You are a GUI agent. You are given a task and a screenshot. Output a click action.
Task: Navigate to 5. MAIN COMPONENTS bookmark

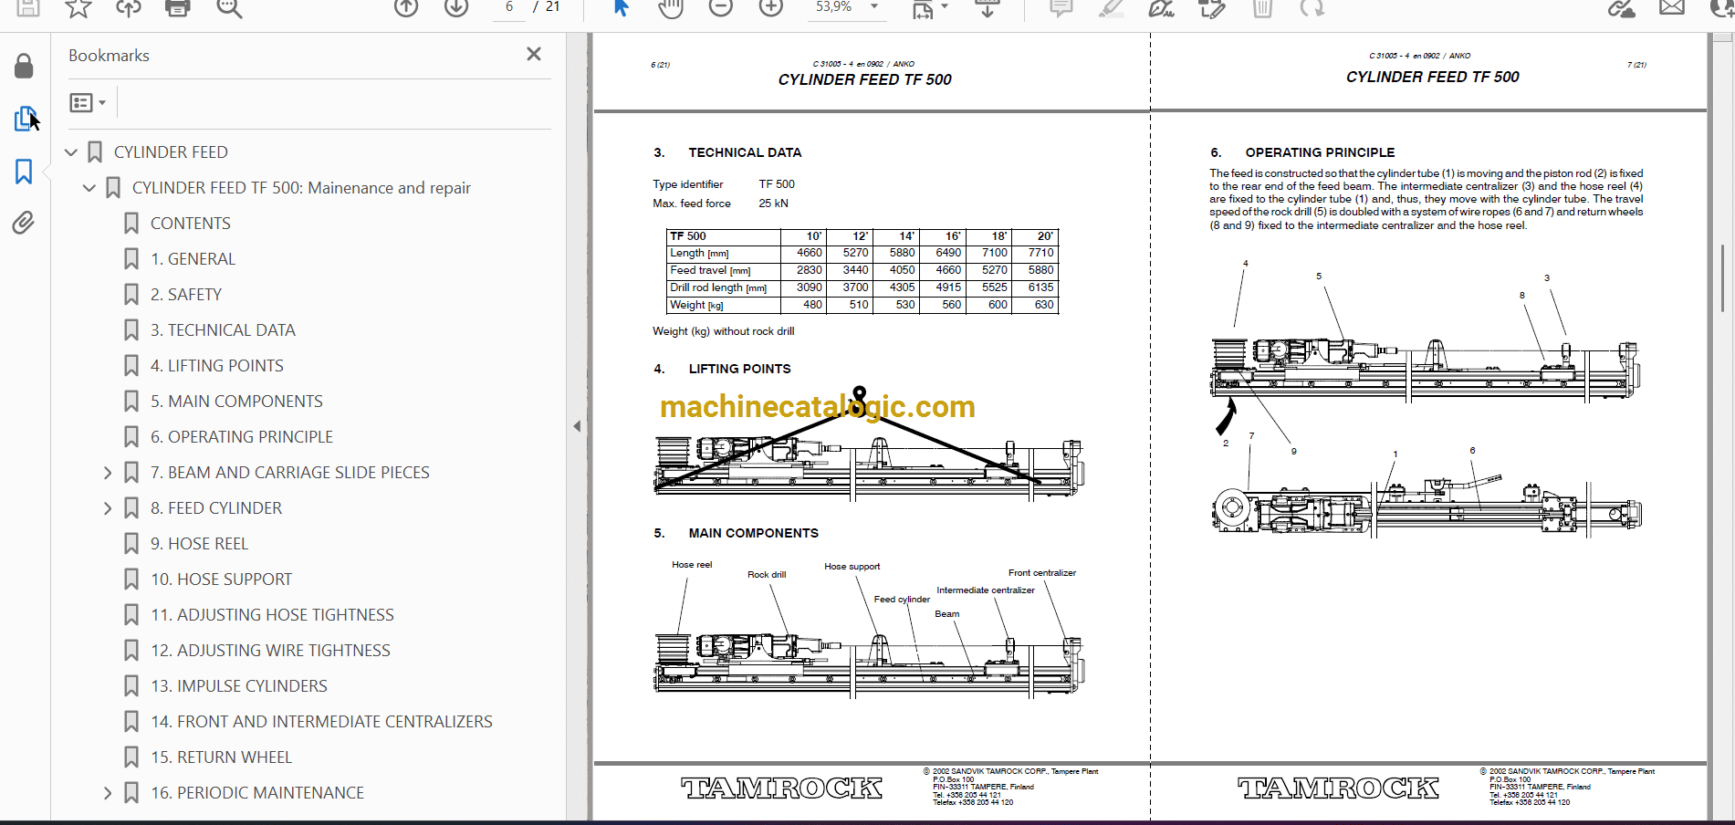[x=236, y=402]
